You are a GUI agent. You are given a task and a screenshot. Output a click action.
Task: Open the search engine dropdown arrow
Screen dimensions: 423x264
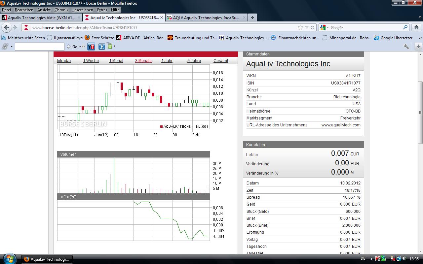(x=327, y=27)
